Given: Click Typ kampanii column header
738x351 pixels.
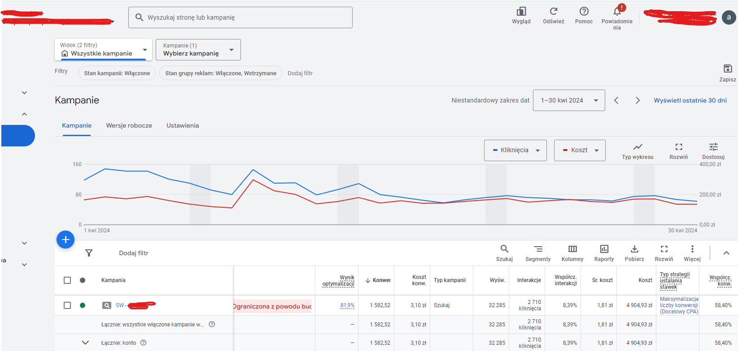Looking at the screenshot, I should (450, 280).
